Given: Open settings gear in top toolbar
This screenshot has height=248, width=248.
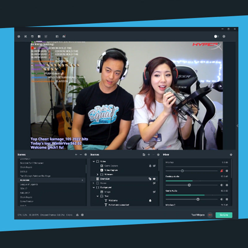Looking at the screenshot, I should click(224, 36).
